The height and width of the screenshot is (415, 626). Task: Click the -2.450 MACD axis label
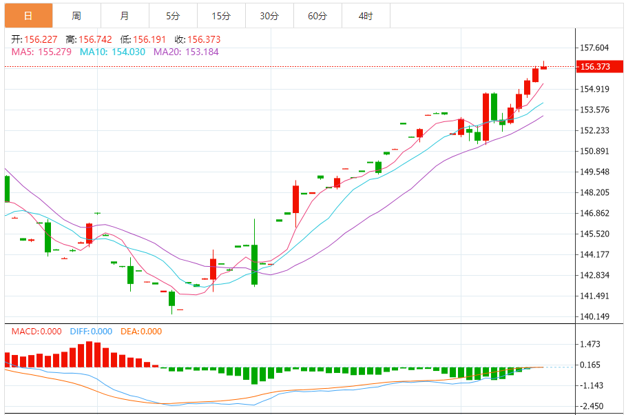click(x=590, y=406)
